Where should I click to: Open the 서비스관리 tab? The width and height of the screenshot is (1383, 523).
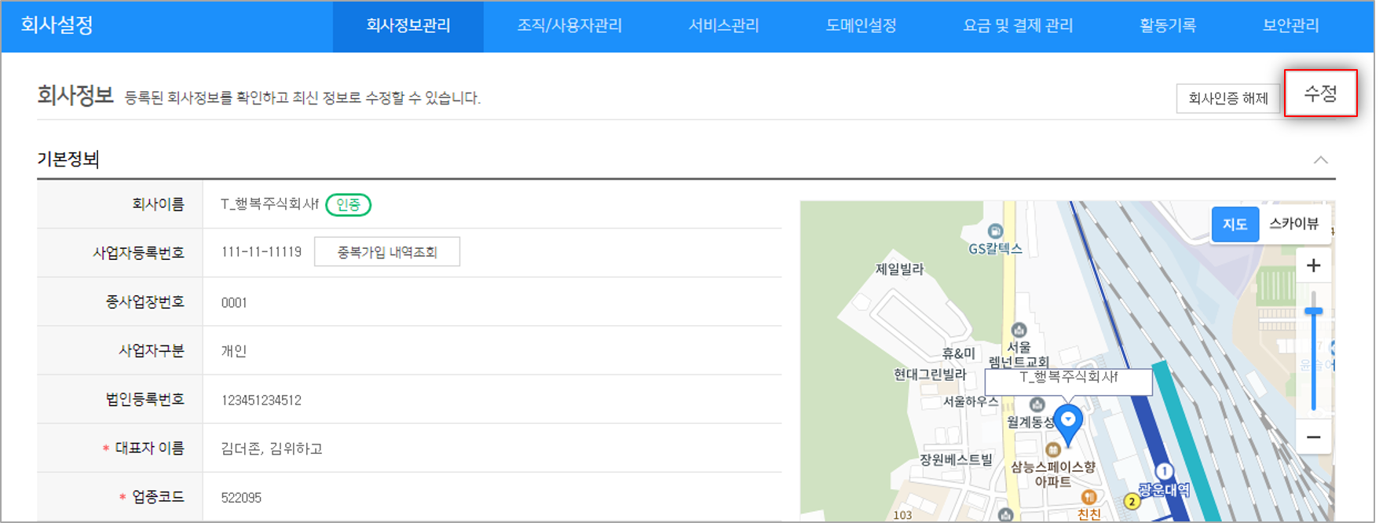(723, 26)
